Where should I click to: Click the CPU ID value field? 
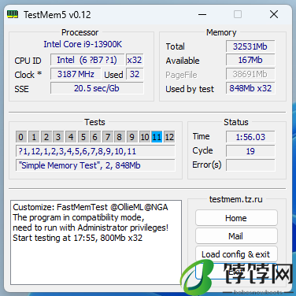click(x=87, y=60)
